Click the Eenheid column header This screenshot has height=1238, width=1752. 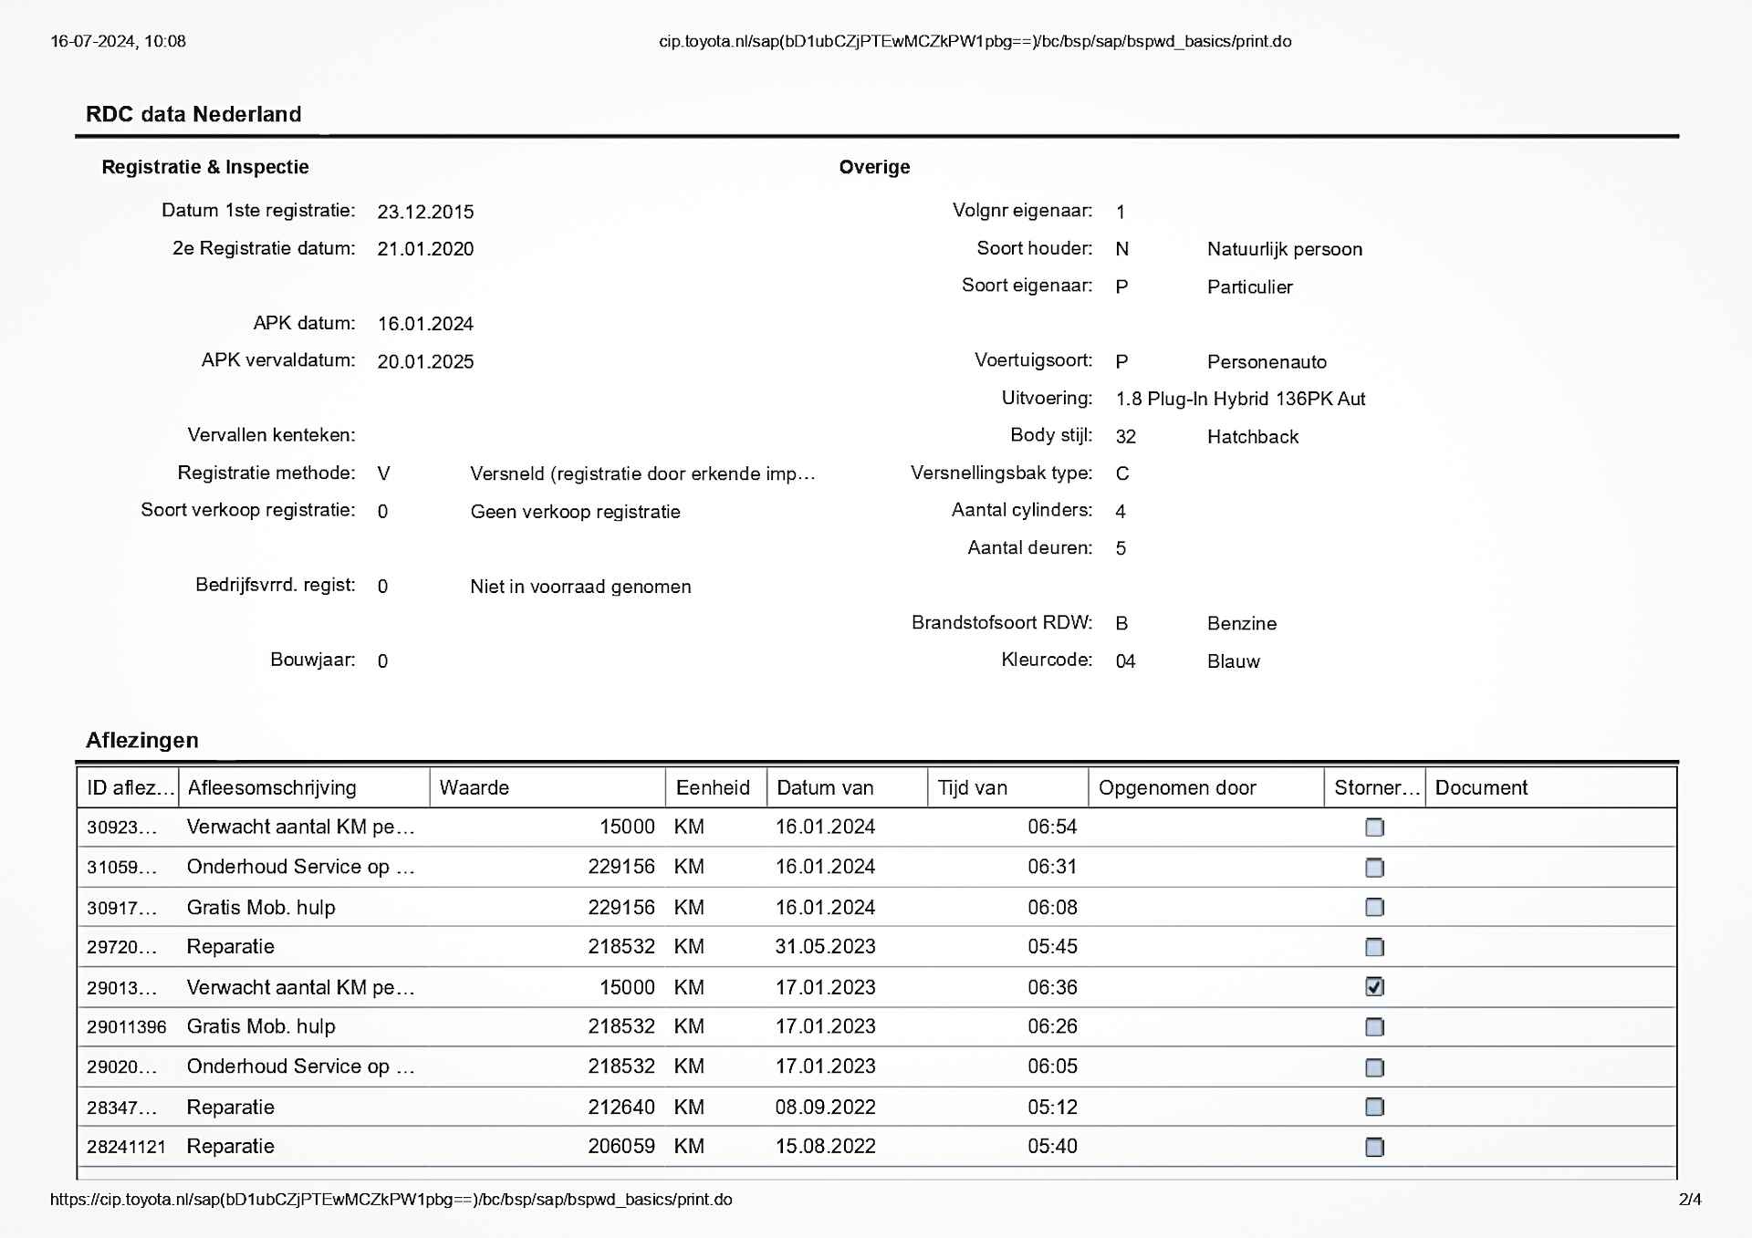(x=715, y=787)
